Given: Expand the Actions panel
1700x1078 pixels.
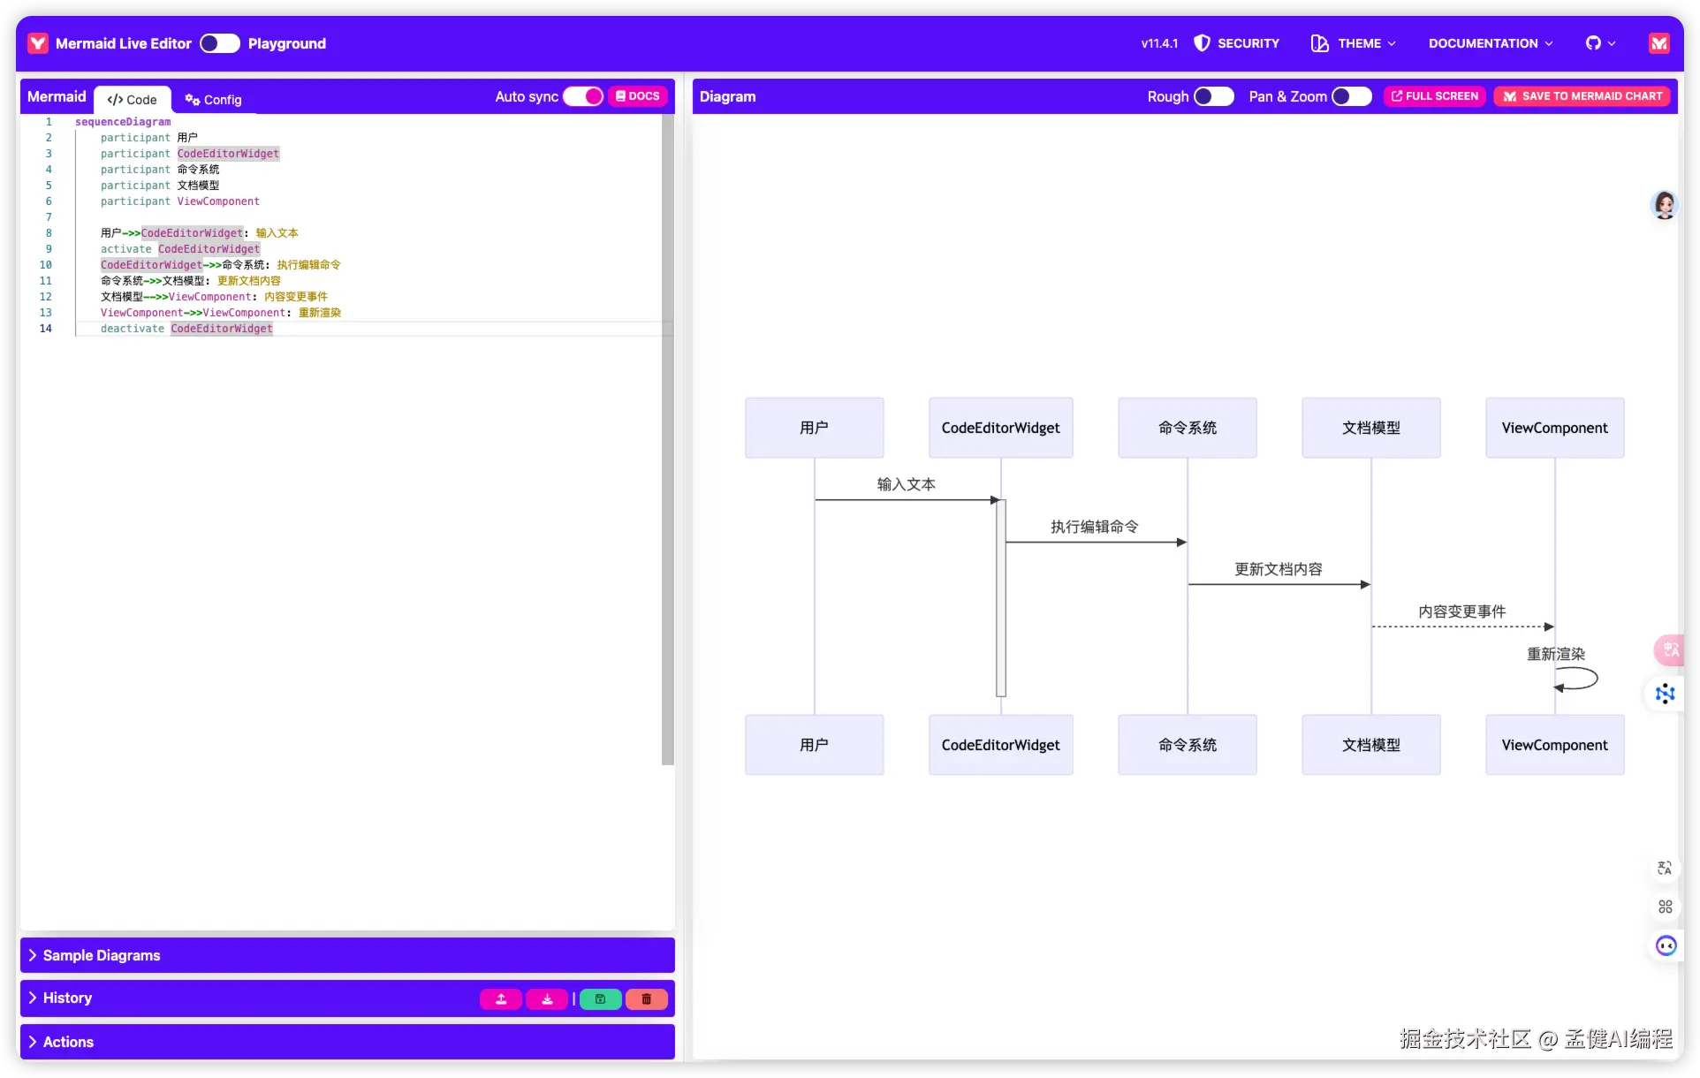Looking at the screenshot, I should [x=67, y=1042].
